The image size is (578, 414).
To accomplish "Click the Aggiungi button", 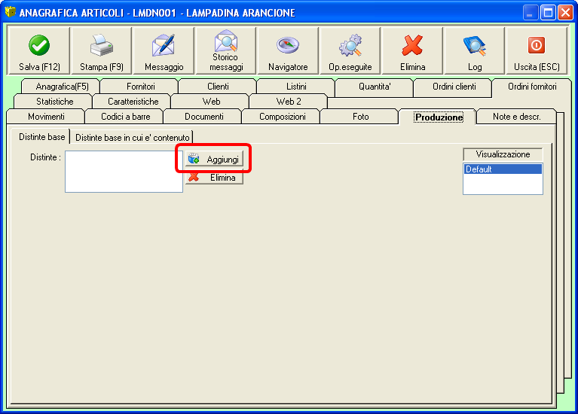I will (x=215, y=160).
